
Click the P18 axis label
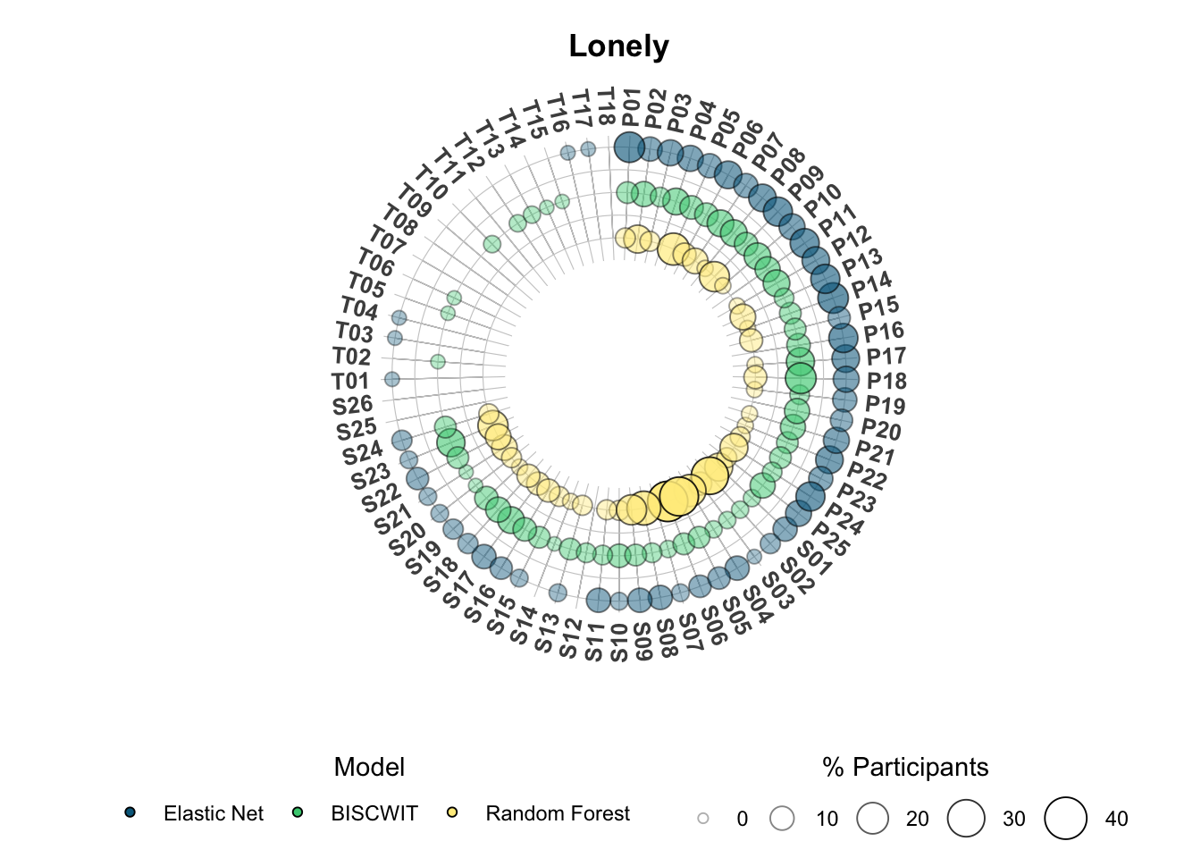pos(886,381)
